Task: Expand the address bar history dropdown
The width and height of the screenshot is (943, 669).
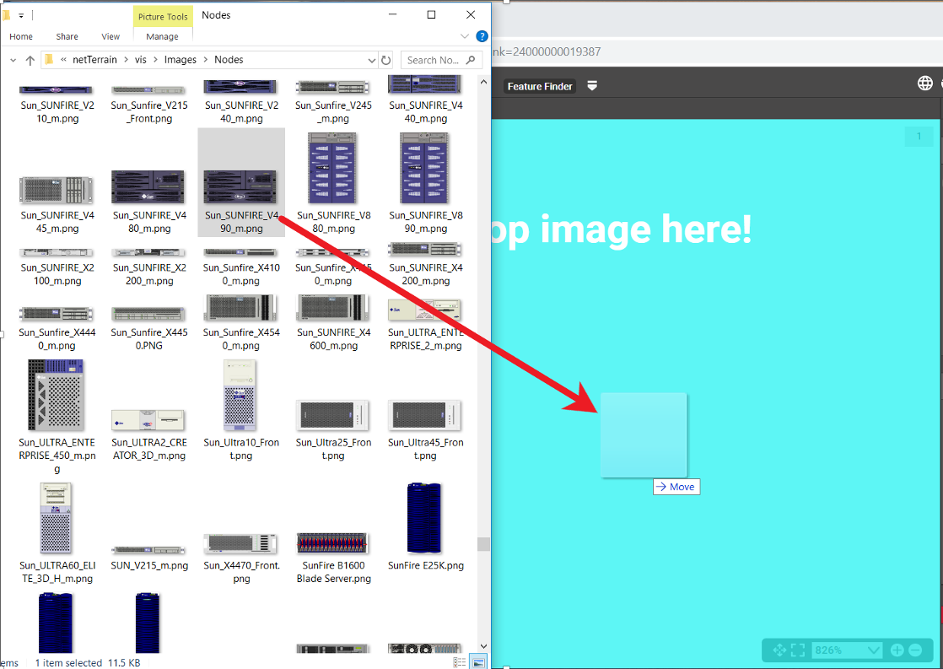Action: point(372,60)
